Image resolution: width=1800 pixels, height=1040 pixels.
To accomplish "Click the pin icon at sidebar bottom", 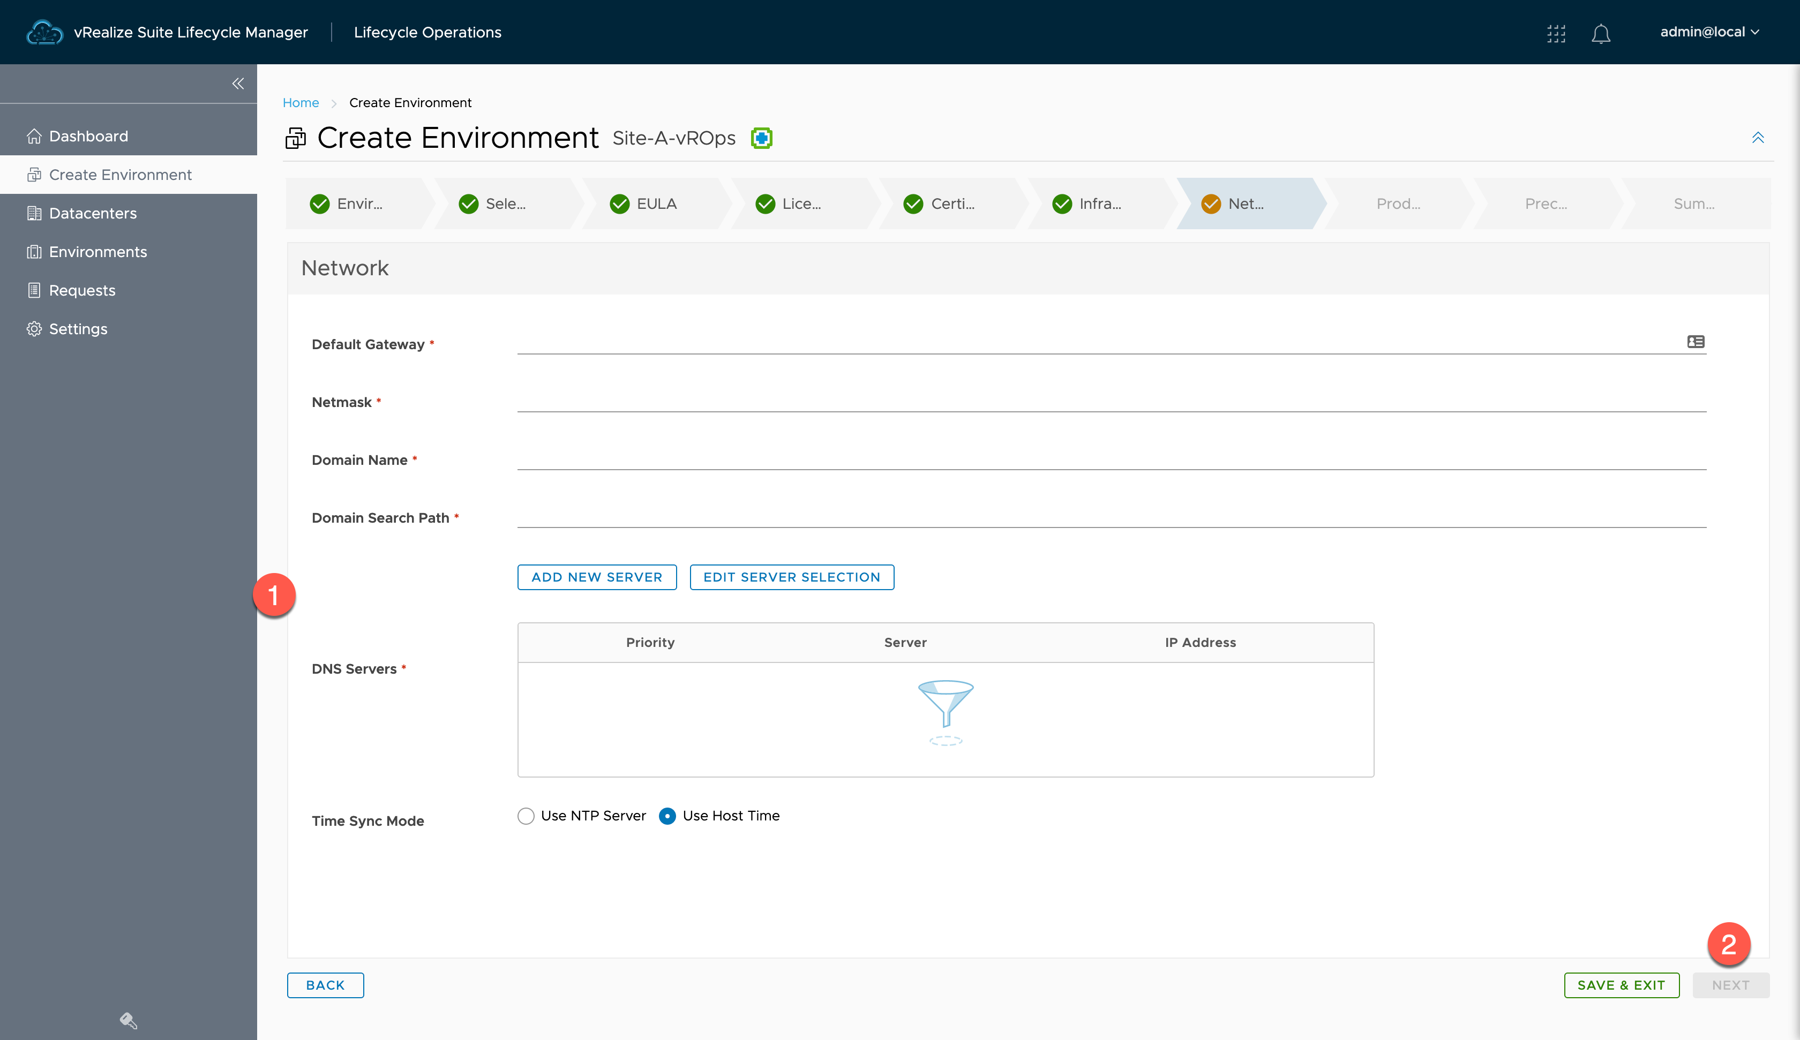I will 129,1020.
